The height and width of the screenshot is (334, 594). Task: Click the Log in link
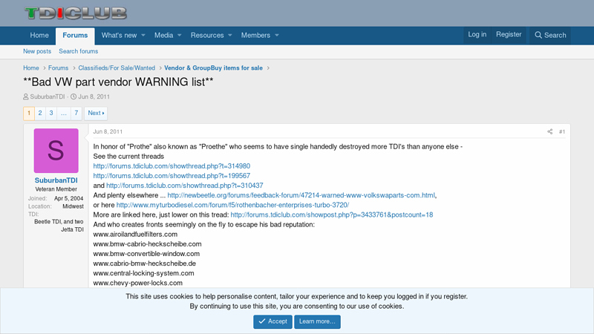click(x=477, y=34)
